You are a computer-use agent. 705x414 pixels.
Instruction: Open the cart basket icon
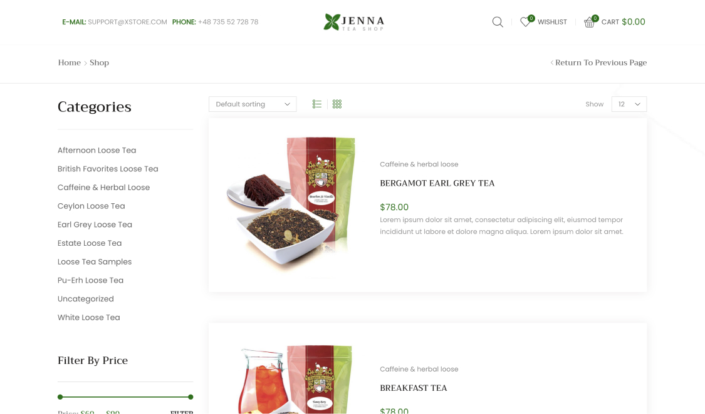pyautogui.click(x=589, y=23)
